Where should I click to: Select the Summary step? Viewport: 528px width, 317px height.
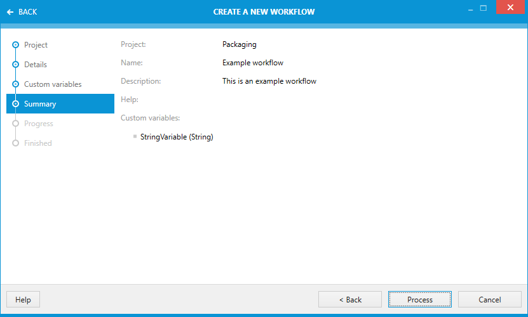tap(60, 103)
